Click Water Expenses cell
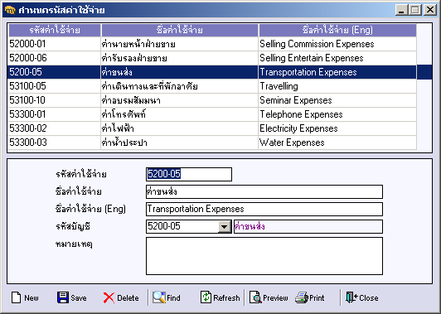 [x=337, y=143]
